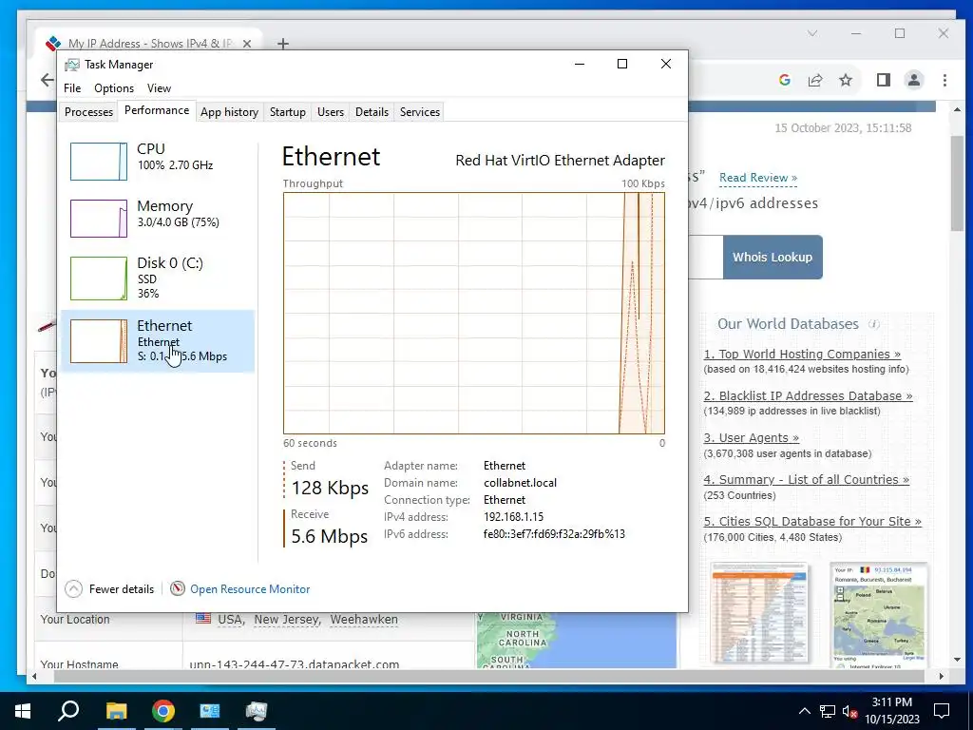Screen dimensions: 973x730
Task: Open the Options menu in Task Manager
Action: (114, 88)
